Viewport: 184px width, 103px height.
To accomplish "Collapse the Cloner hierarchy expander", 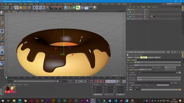I will 127,9.
